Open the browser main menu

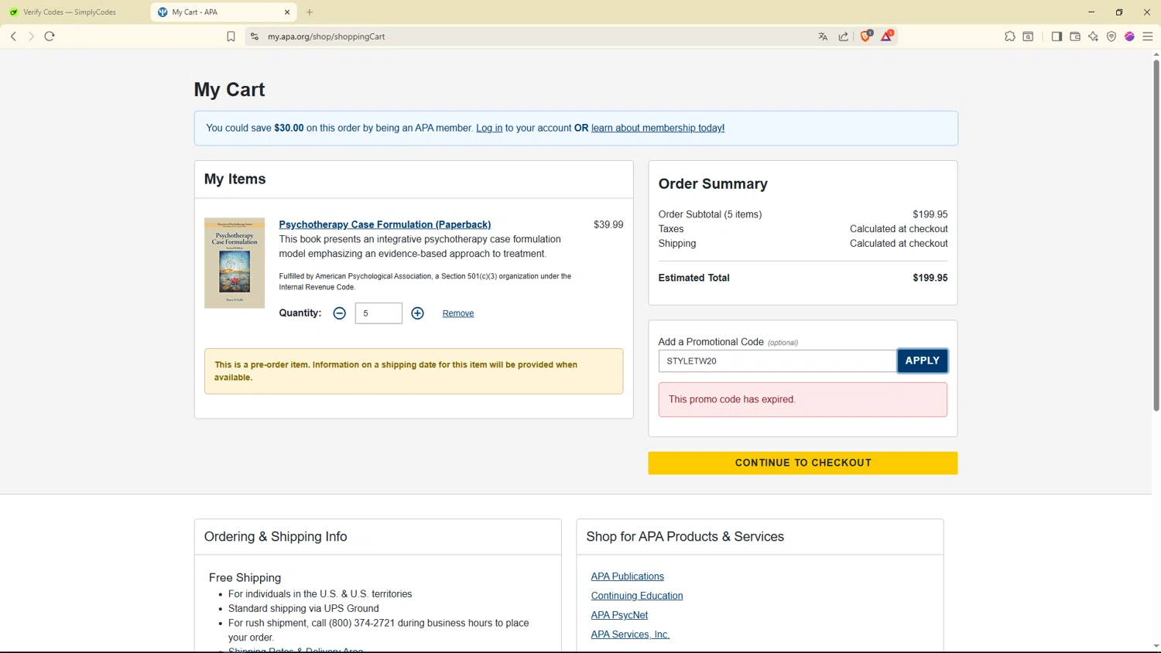click(1148, 36)
